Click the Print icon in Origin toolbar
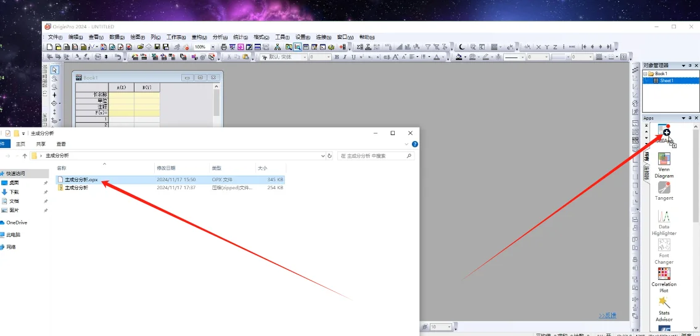Screen dimensions: 700x336 224,47
